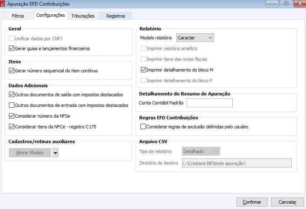Uncheck Considerar itens da NFCe C175
Image resolution: width=306 pixels, height=209 pixels.
click(x=12, y=127)
